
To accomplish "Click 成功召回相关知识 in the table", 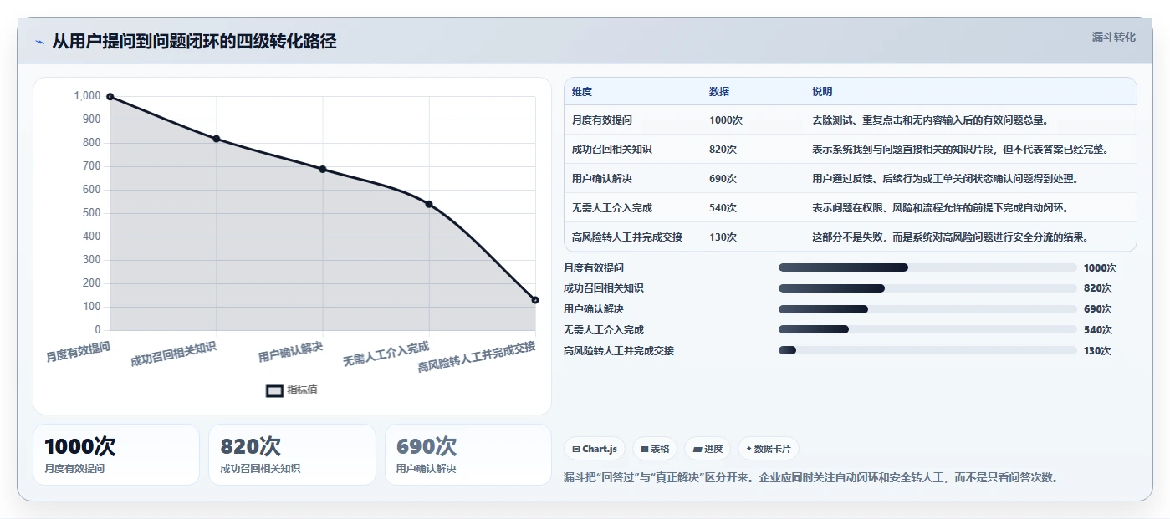I will [612, 150].
